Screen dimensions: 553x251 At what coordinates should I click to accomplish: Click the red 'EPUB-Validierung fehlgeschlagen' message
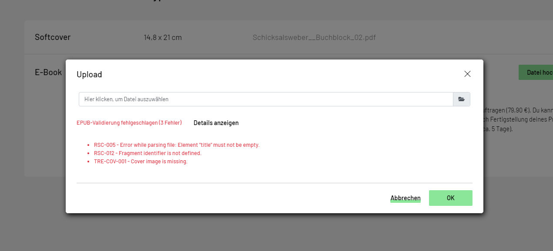(x=129, y=123)
